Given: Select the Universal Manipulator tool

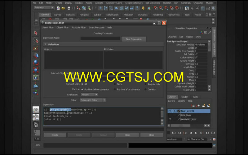Looking at the screenshot, I should (x=36, y=77).
